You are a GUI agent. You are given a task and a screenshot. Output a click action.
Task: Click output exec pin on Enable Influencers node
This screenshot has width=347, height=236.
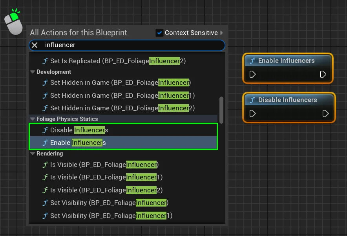(323, 74)
